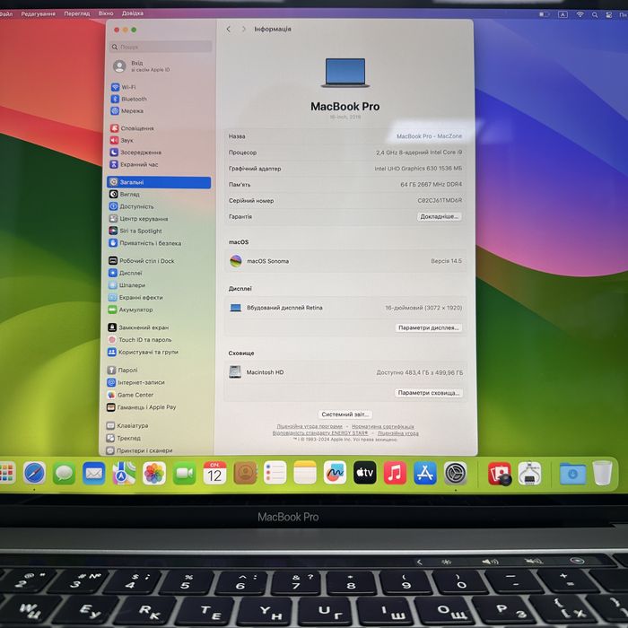Sign in with Apple ID (Вхід)
The height and width of the screenshot is (628, 628).
point(142,66)
